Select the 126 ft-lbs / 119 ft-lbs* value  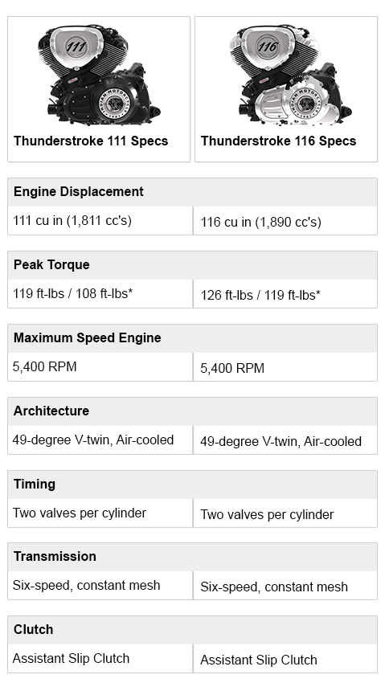tap(260, 295)
